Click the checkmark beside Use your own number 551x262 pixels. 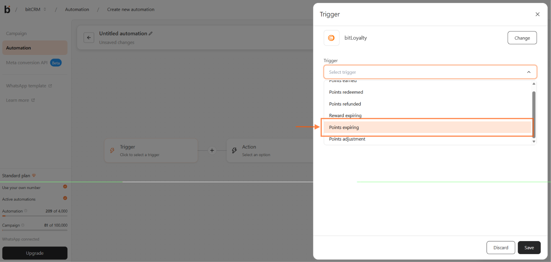coord(65,186)
